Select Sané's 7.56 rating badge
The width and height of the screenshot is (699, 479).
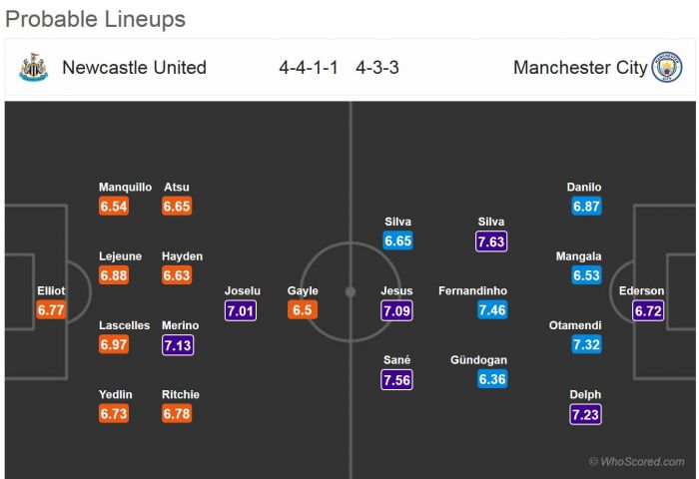(396, 379)
